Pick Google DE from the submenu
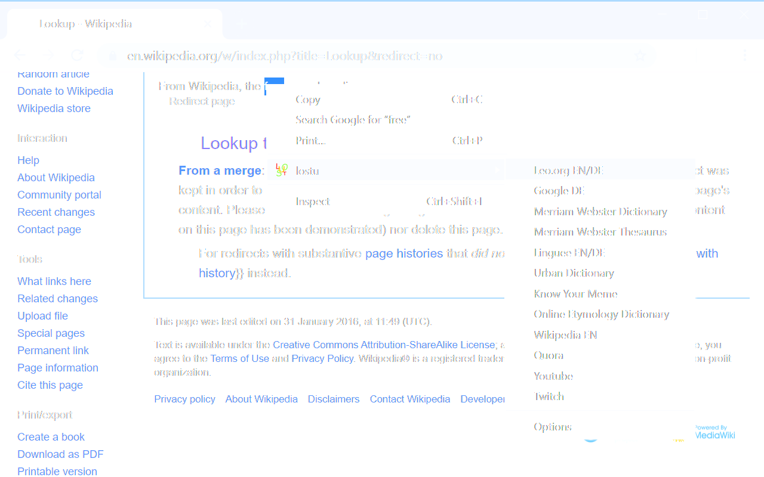This screenshot has height=477, width=764. pos(600,191)
